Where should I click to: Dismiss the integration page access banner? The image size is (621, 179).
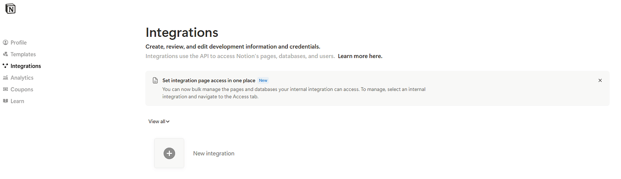click(x=600, y=81)
